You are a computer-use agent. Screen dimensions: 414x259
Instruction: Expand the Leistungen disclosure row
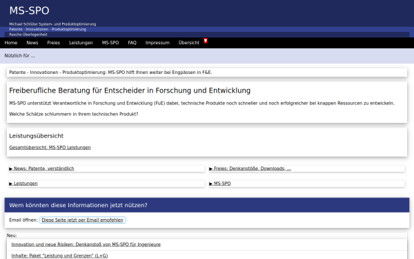click(107, 184)
